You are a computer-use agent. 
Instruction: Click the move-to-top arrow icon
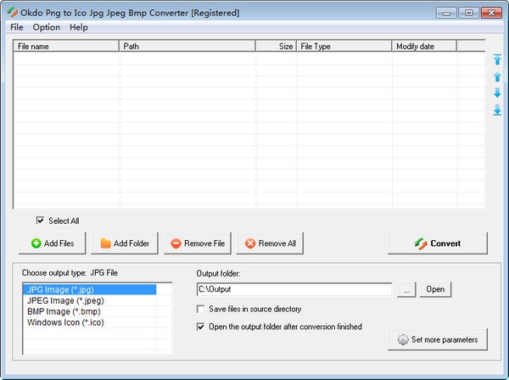(497, 59)
